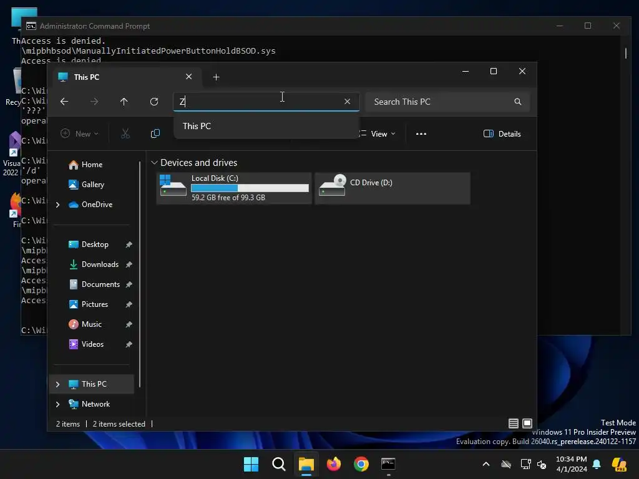Open taskbar Search
The height and width of the screenshot is (479, 639).
coord(279,464)
